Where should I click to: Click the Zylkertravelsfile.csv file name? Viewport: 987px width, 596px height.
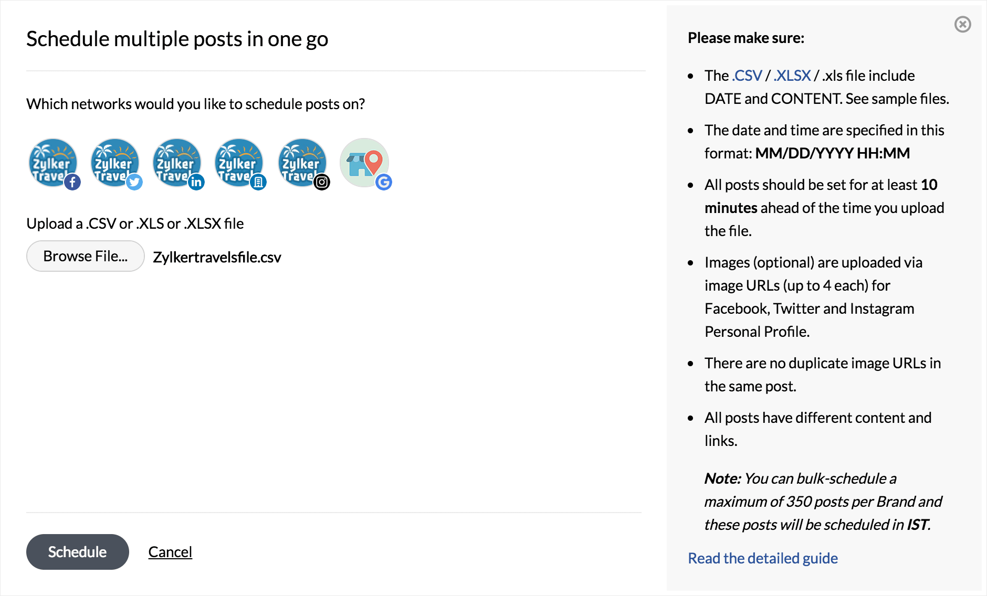pyautogui.click(x=217, y=257)
